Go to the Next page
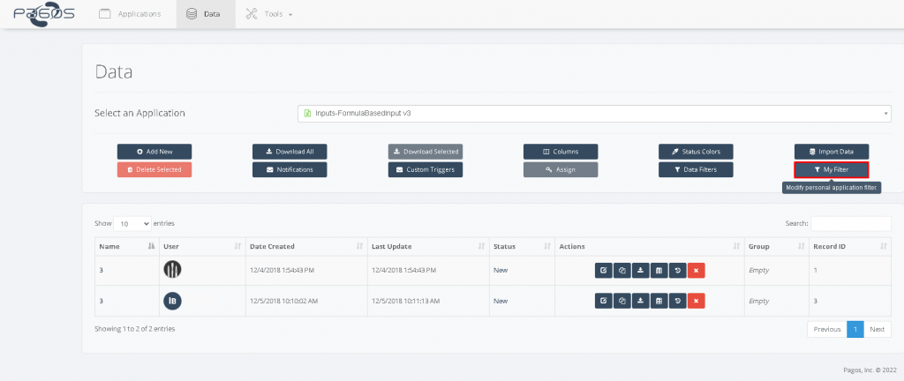The width and height of the screenshot is (904, 381). point(877,329)
